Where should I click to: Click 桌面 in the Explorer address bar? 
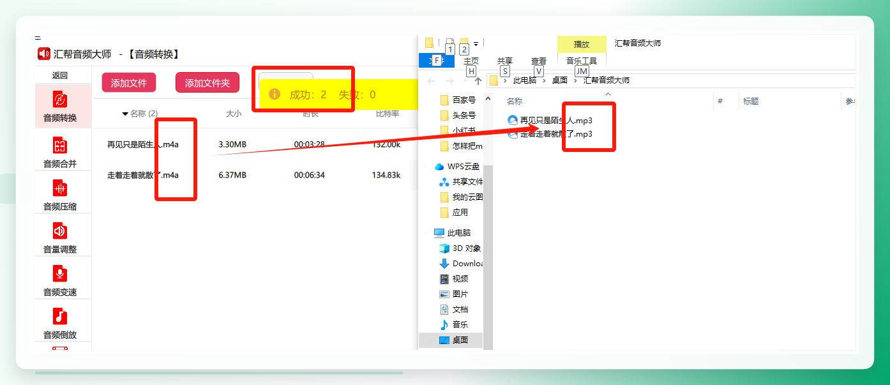(x=560, y=80)
